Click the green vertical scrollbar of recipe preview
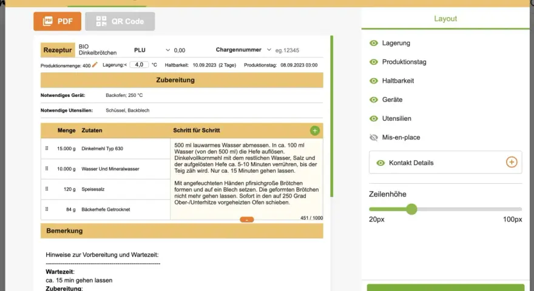This screenshot has height=291, width=534. (332, 116)
